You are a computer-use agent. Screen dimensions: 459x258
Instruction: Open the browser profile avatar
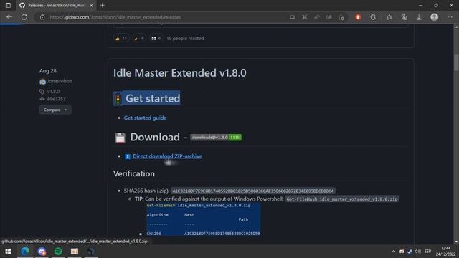tap(435, 17)
